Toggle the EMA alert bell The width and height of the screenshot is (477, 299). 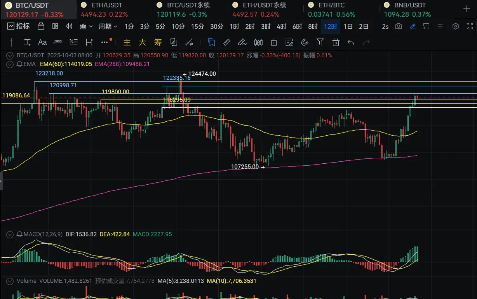click(19, 64)
